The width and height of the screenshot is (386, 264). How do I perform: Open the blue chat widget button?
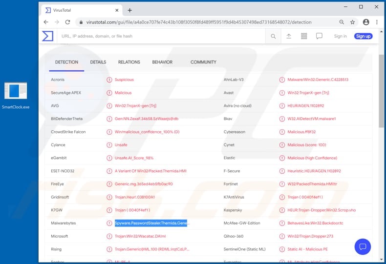pos(363,246)
